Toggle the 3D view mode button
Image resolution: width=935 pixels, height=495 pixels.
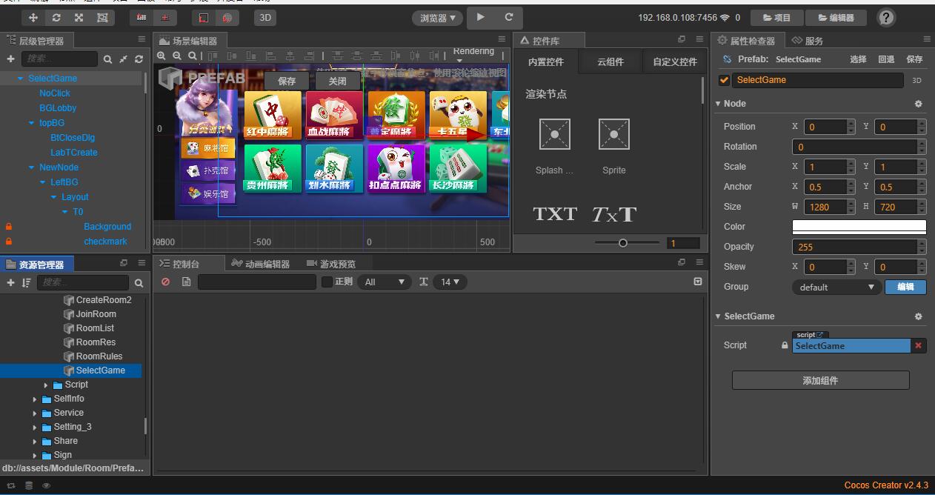coord(264,17)
